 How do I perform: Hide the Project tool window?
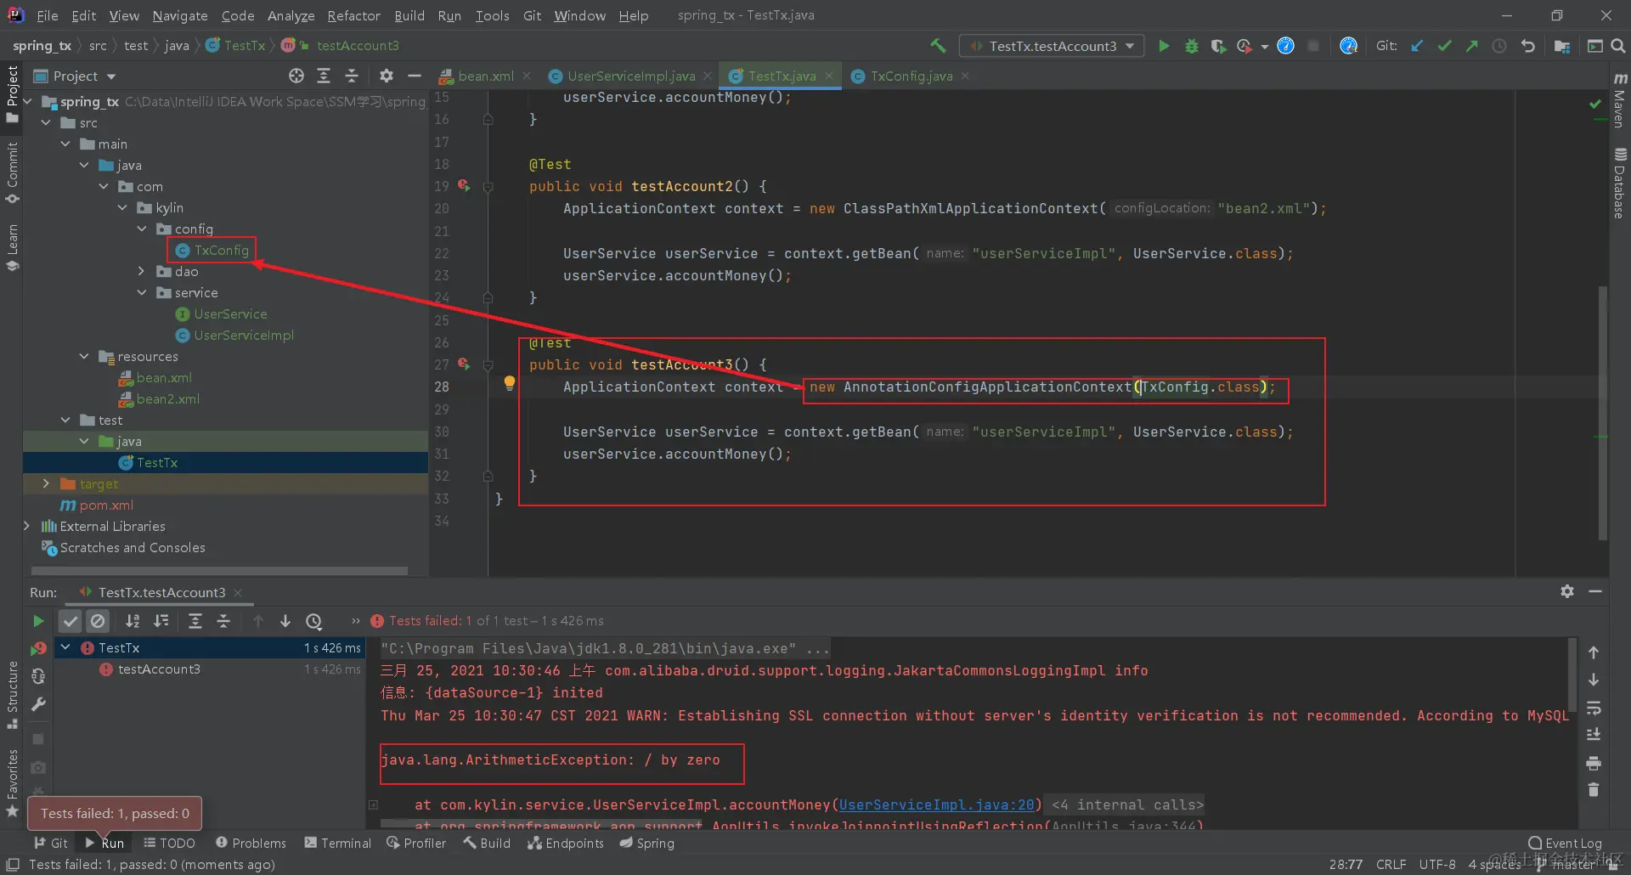(x=415, y=76)
